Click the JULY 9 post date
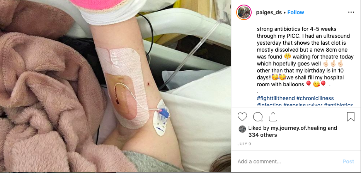Image resolution: width=361 pixels, height=173 pixels. 244,144
